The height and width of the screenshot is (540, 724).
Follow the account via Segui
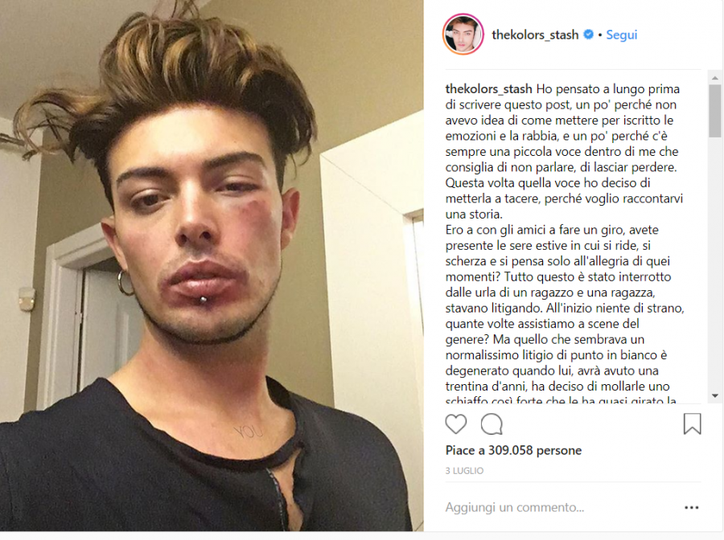(622, 35)
